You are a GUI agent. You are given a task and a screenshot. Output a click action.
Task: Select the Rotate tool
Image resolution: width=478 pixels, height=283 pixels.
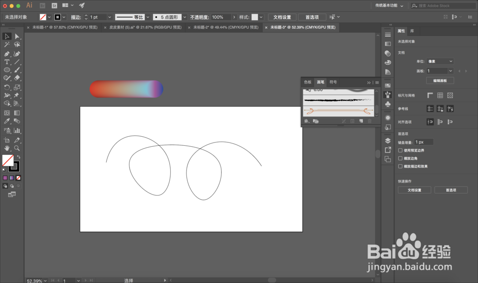tap(7, 87)
